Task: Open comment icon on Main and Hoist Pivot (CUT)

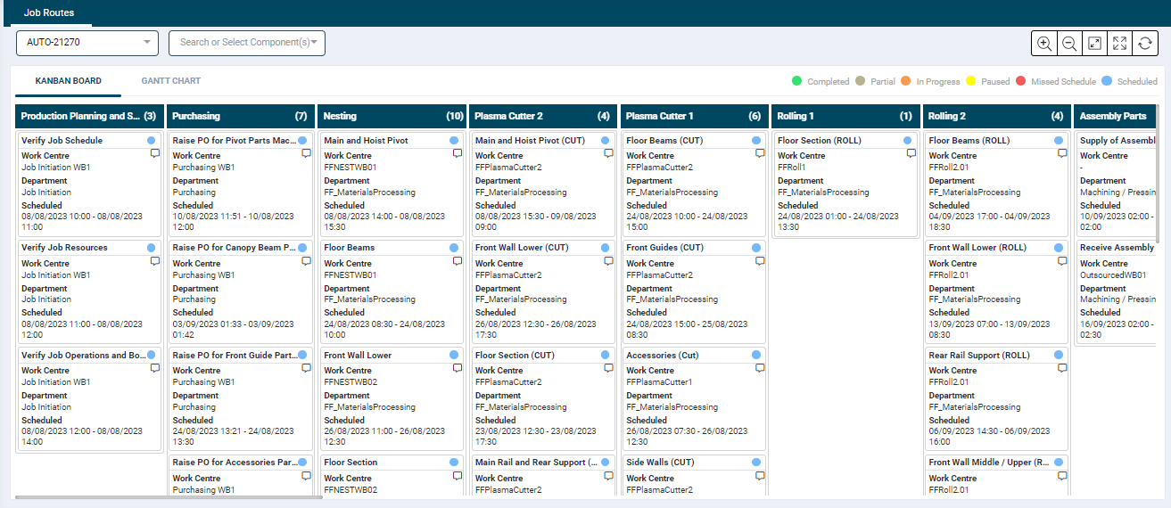Action: coord(609,154)
